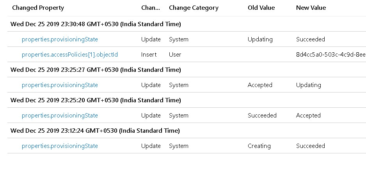Open properties.accessPolicies[1].objectId link

point(70,54)
